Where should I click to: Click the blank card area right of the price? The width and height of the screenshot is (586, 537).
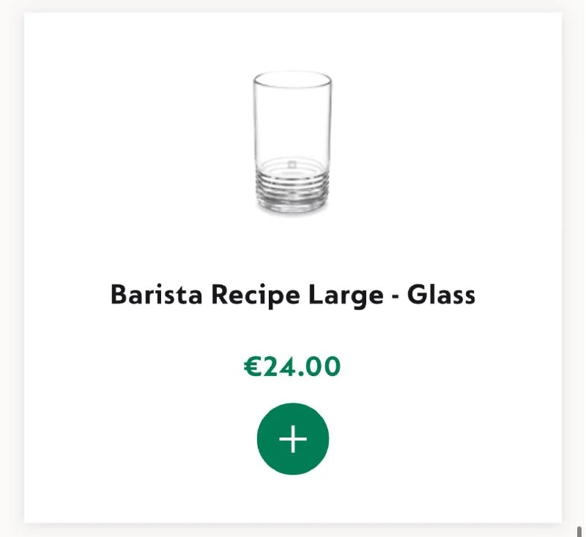click(x=454, y=367)
